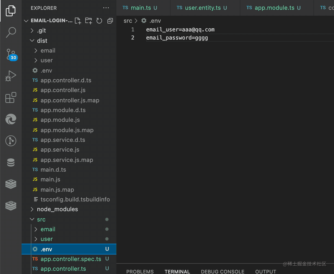This screenshot has width=334, height=274.
Task: Open Run and Debug view
Action: pyautogui.click(x=11, y=76)
